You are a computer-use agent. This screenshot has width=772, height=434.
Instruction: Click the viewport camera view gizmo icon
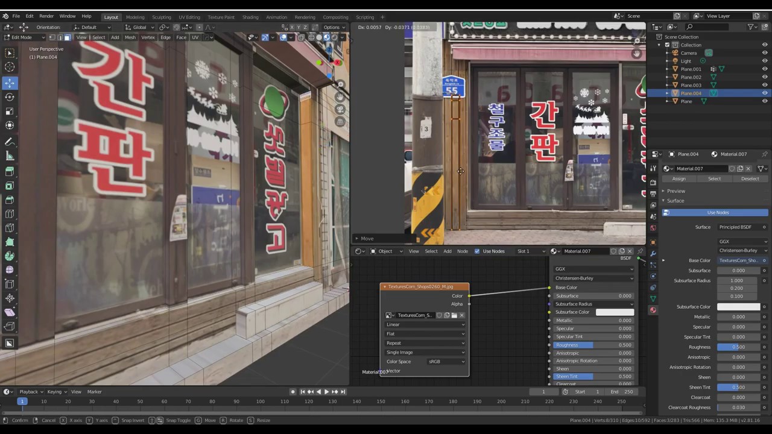tap(340, 109)
